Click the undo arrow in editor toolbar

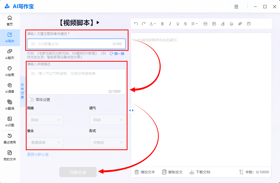point(136,24)
